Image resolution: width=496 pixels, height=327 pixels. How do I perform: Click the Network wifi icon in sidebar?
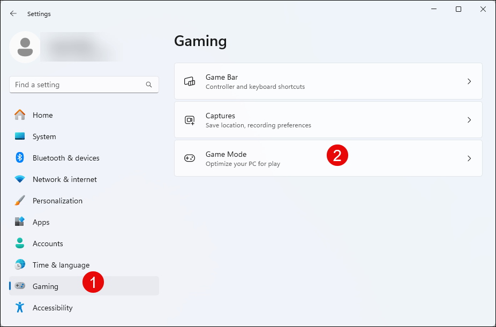(20, 179)
